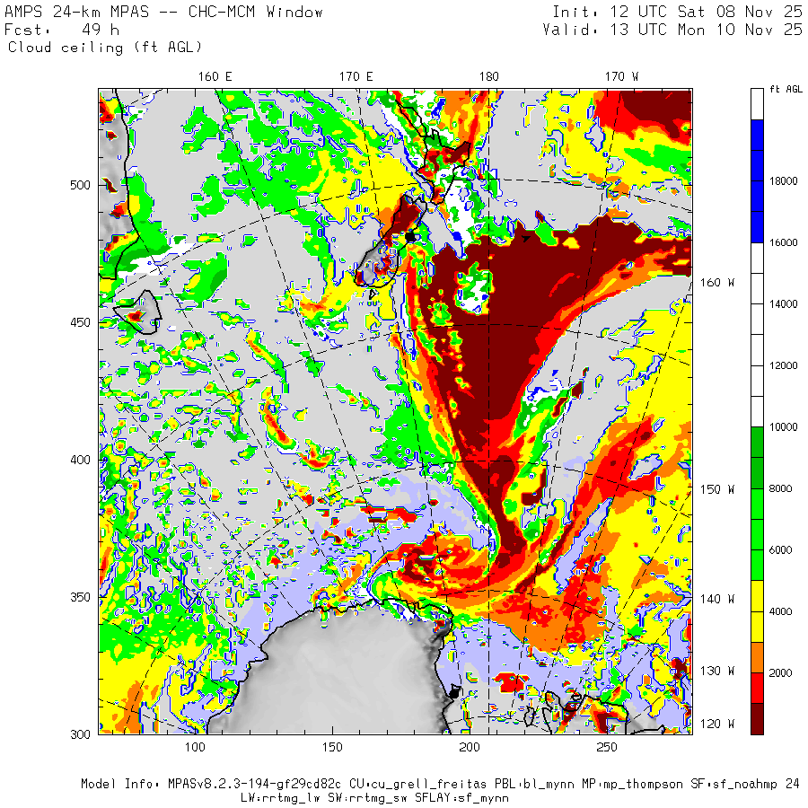Click the '10000' color bar label

pyautogui.click(x=783, y=427)
